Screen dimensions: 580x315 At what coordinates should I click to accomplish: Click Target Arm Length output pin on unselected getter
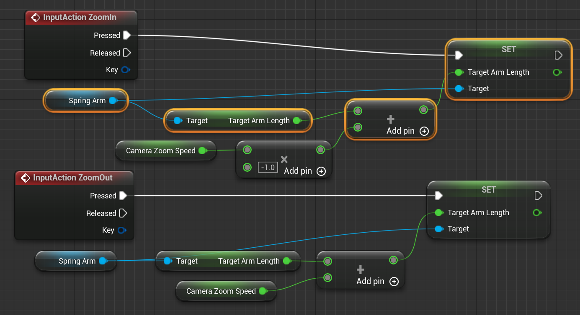287,261
